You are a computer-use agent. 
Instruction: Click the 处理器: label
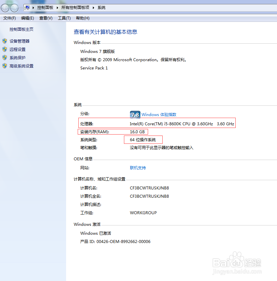pos(87,124)
